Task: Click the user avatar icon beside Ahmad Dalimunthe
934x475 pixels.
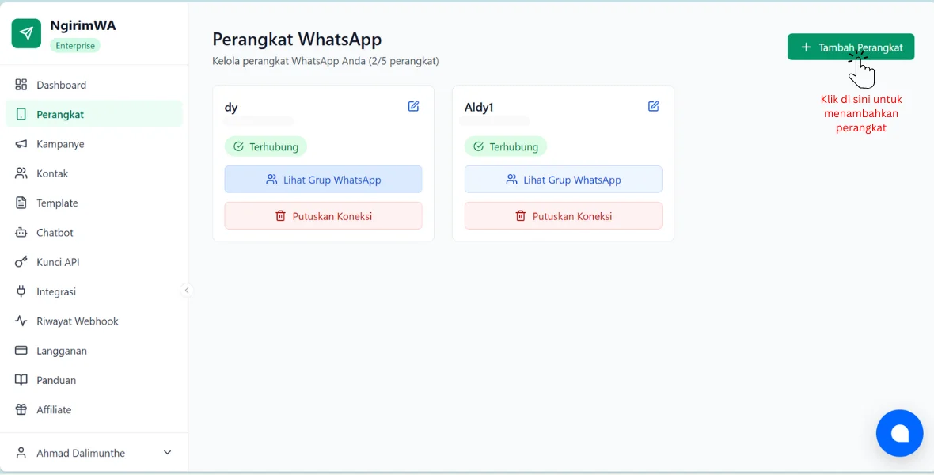Action: click(x=21, y=453)
